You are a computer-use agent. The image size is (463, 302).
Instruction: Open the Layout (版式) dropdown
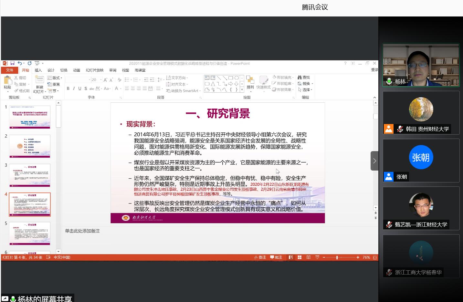pyautogui.click(x=55, y=78)
